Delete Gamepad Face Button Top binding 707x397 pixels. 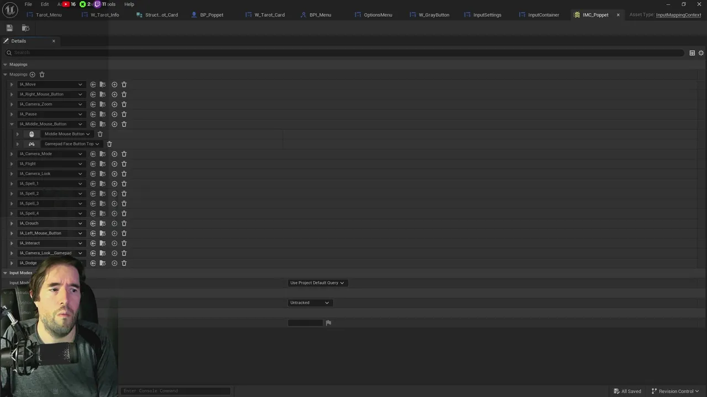(109, 144)
